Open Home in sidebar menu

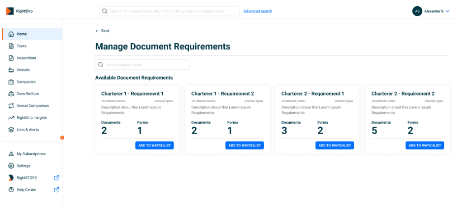pos(32,34)
